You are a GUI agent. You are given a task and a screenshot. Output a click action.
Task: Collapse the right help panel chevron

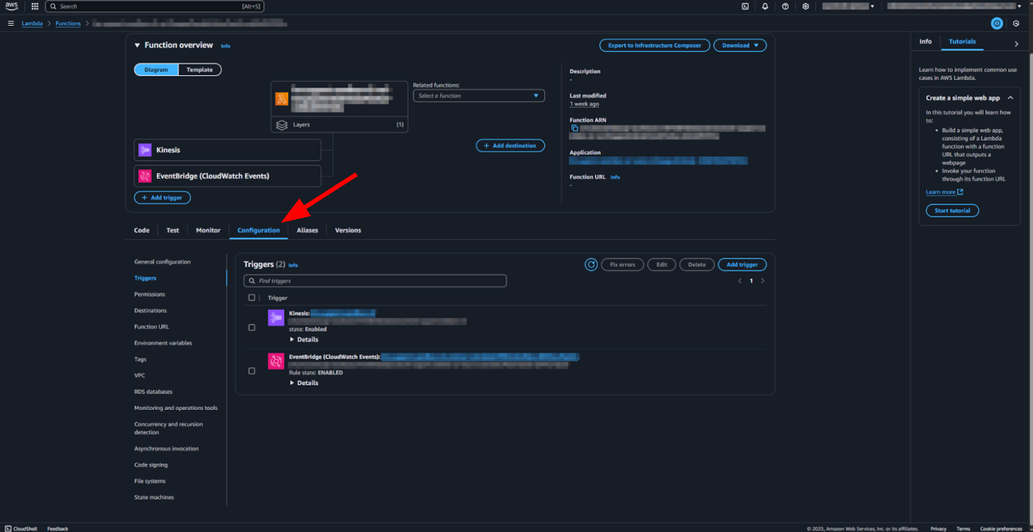tap(1016, 44)
